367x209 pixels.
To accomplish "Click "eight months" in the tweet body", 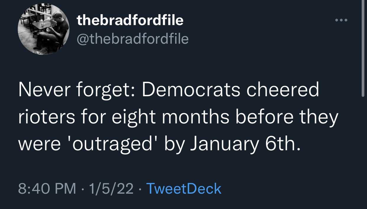I will 170,117.
